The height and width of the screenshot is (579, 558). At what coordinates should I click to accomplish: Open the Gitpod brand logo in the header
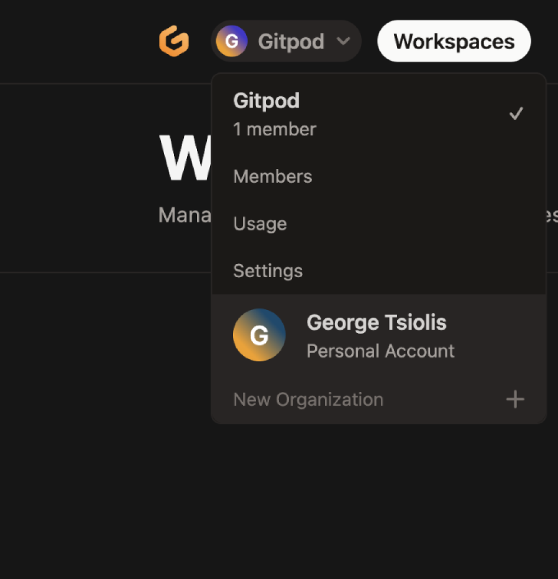click(174, 41)
